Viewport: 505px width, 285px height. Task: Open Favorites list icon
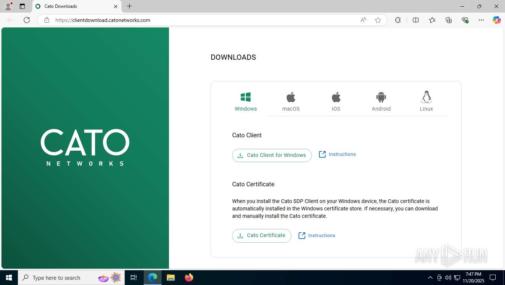(432, 20)
